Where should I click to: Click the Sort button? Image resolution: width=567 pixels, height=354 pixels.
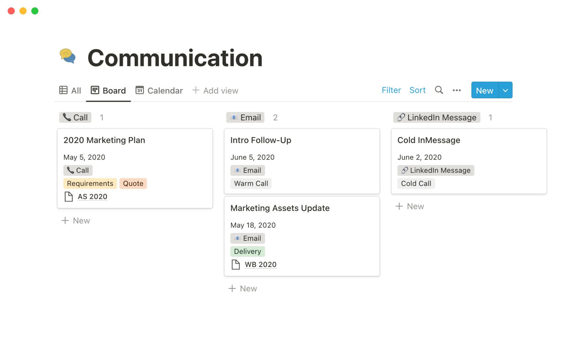[417, 90]
